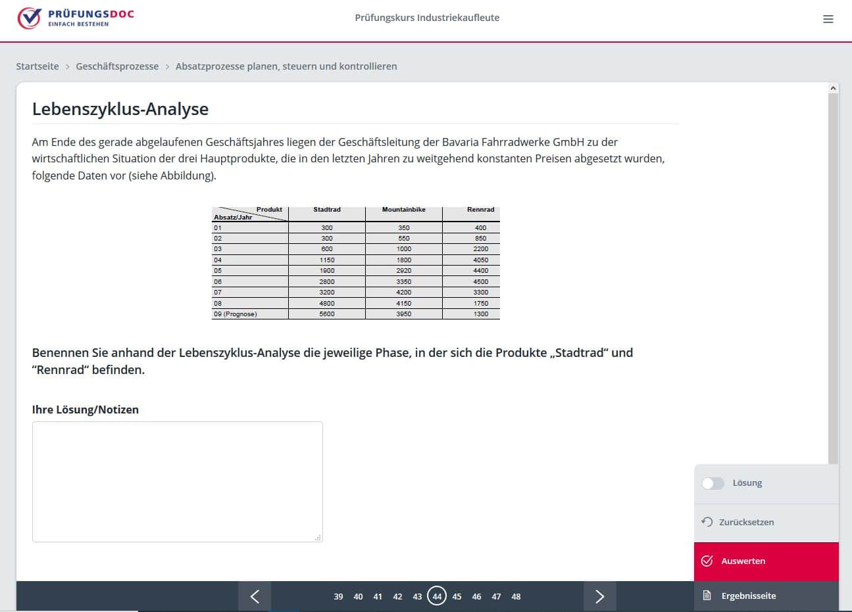Screen dimensions: 852x612
Task: Jump to question 39
Action: [338, 597]
